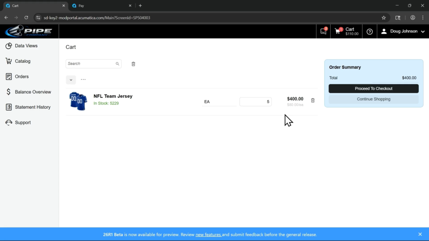
Task: Click Continue Shopping button
Action: click(373, 99)
